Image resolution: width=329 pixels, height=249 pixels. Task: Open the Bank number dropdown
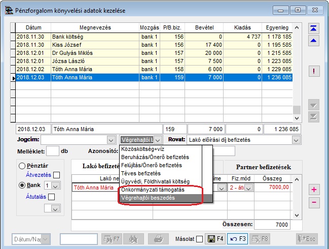[x=56, y=185]
